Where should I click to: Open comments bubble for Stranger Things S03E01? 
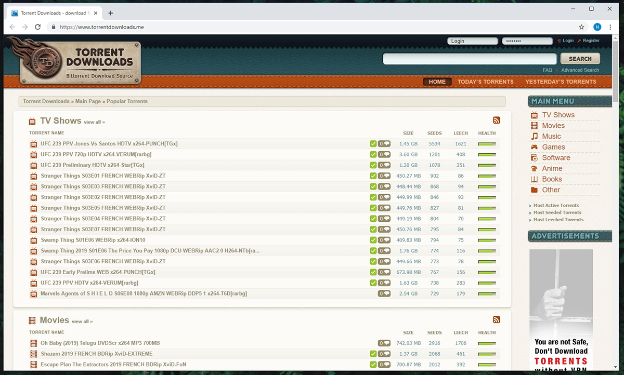384,176
